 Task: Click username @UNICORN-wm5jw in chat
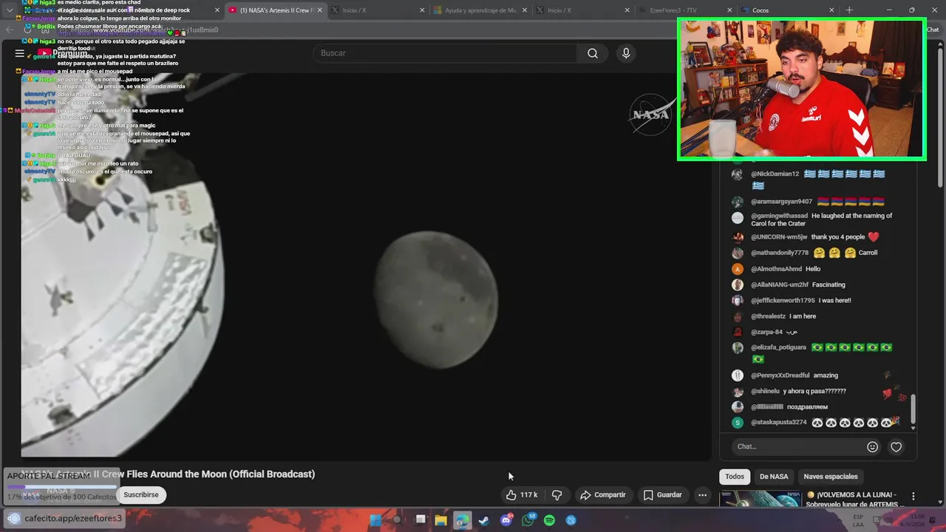tap(779, 237)
